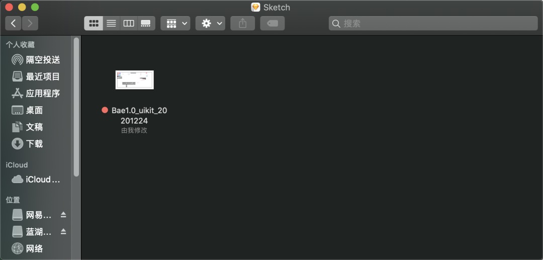Click the red tag dot on file
Screen dimensions: 543x260
click(x=105, y=110)
